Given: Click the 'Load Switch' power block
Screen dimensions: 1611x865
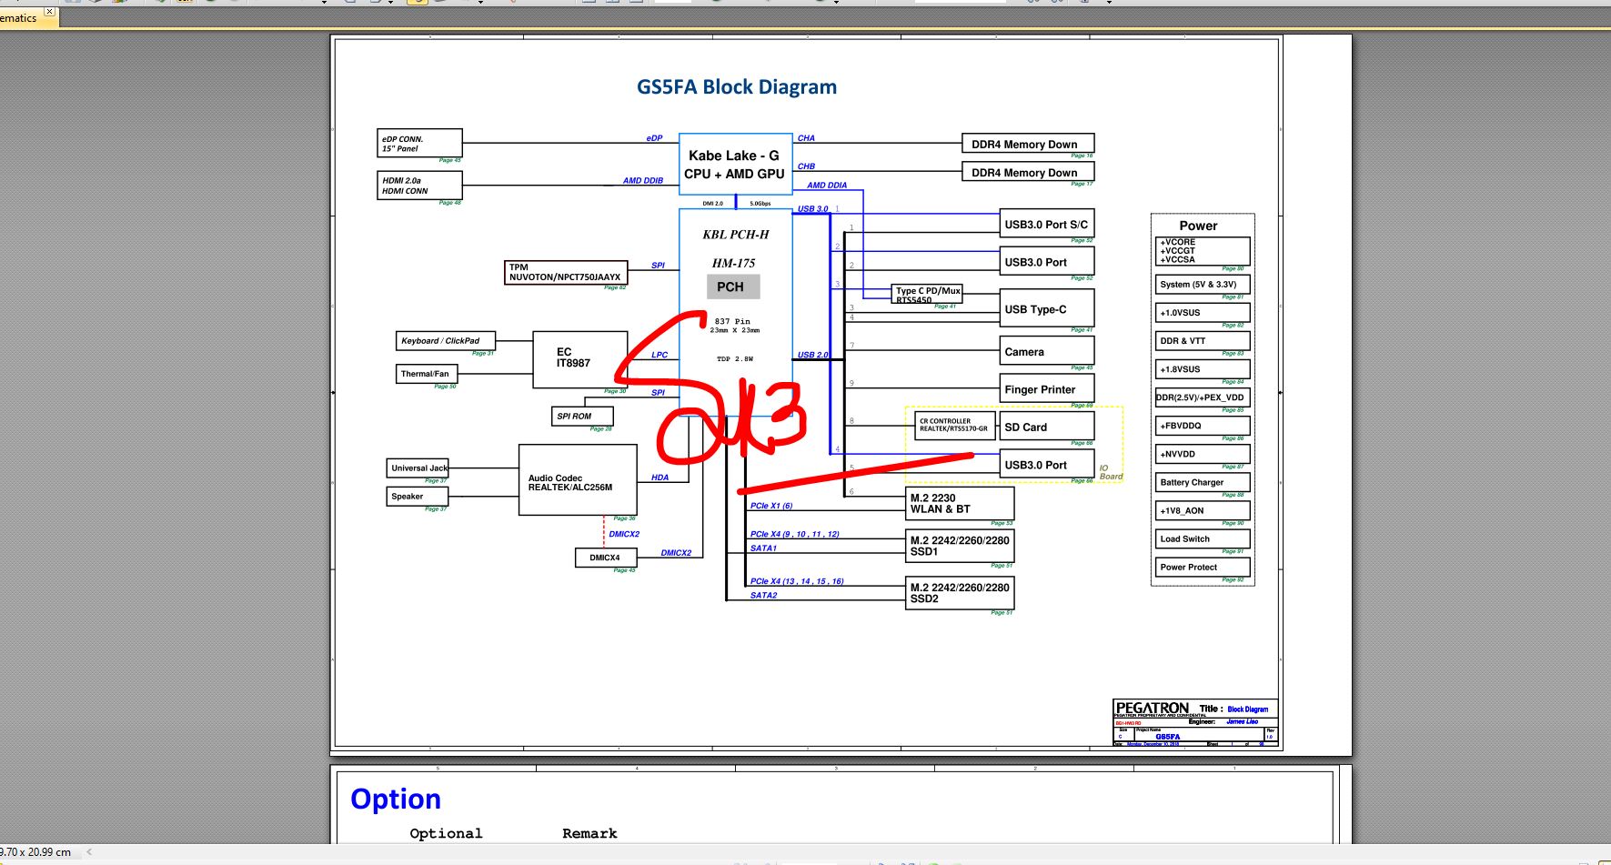Looking at the screenshot, I should pos(1203,538).
